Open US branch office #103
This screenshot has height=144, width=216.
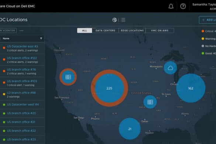pyautogui.click(x=22, y=81)
